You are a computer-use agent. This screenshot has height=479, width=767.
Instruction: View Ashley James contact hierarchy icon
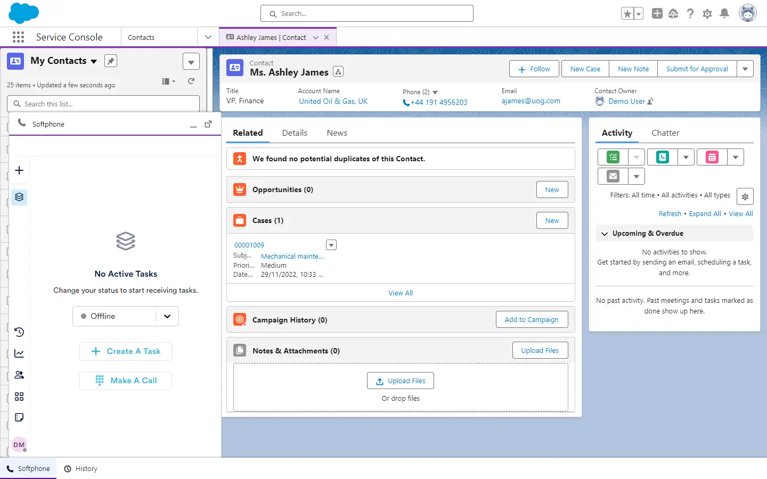coord(338,72)
